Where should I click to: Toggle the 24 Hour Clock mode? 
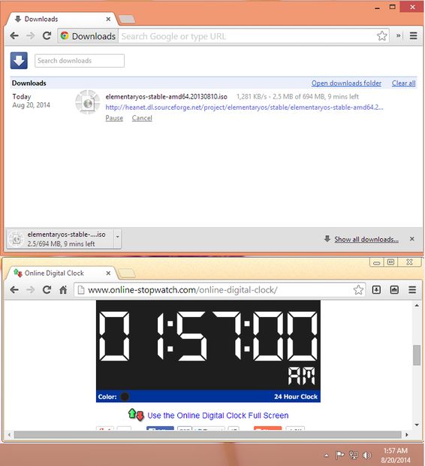[x=296, y=396]
